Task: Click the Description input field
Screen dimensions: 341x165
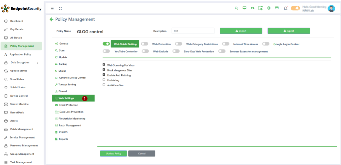Action: [193, 31]
